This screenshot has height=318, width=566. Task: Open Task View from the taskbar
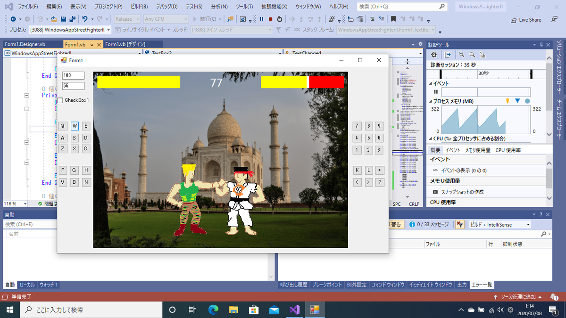tap(192, 310)
